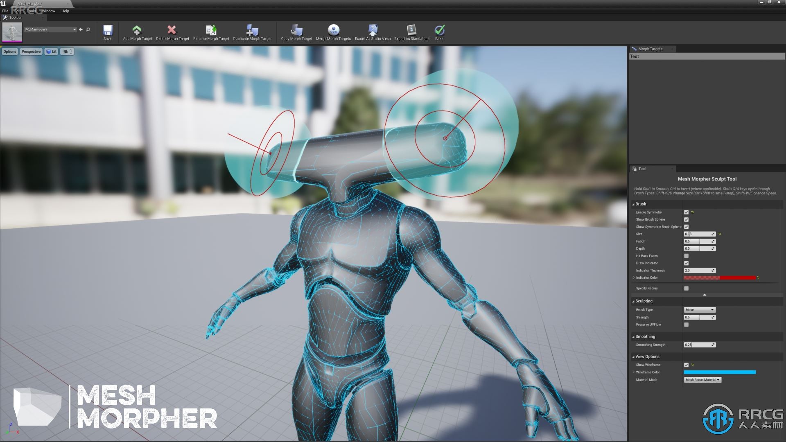Enable the Hit Back Faces checkbox
786x442 pixels.
[686, 255]
